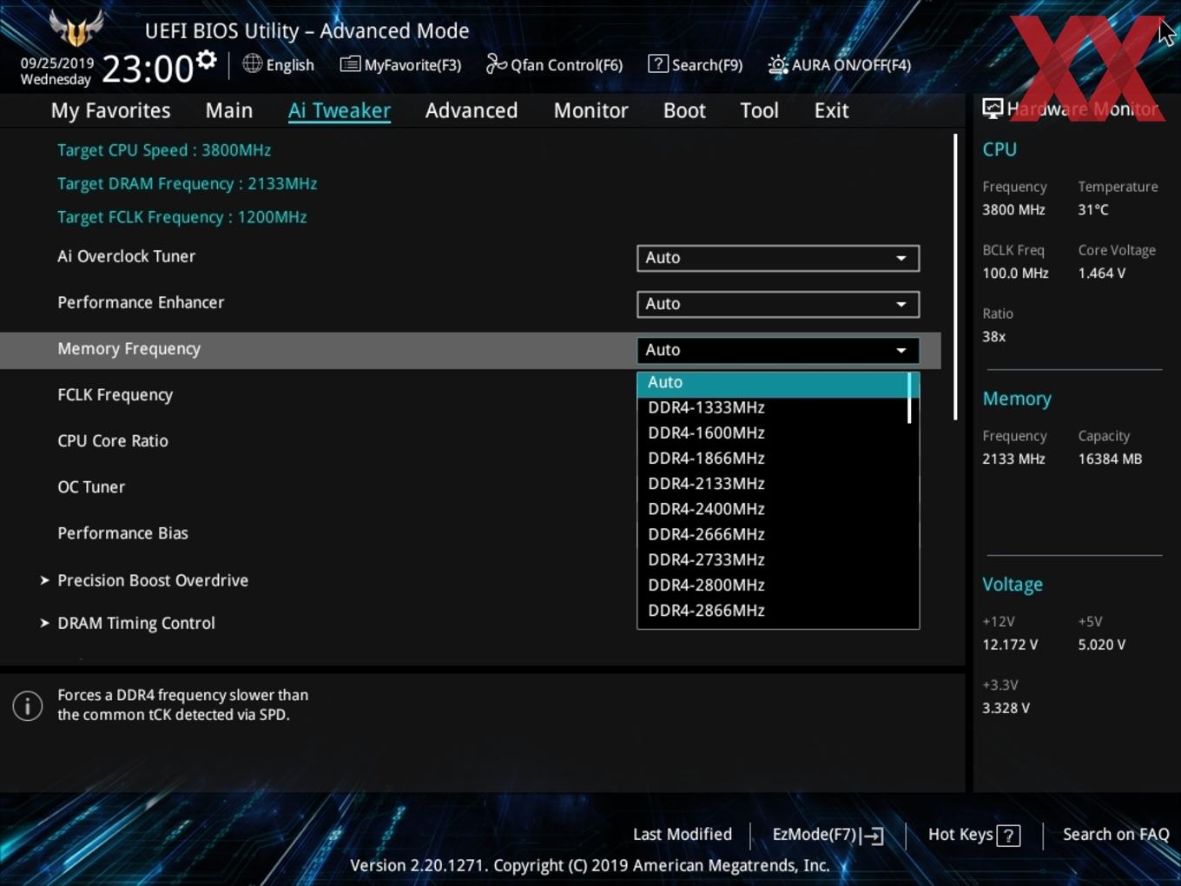Image resolution: width=1181 pixels, height=886 pixels.
Task: Click the Performance Enhancer label
Action: click(141, 302)
